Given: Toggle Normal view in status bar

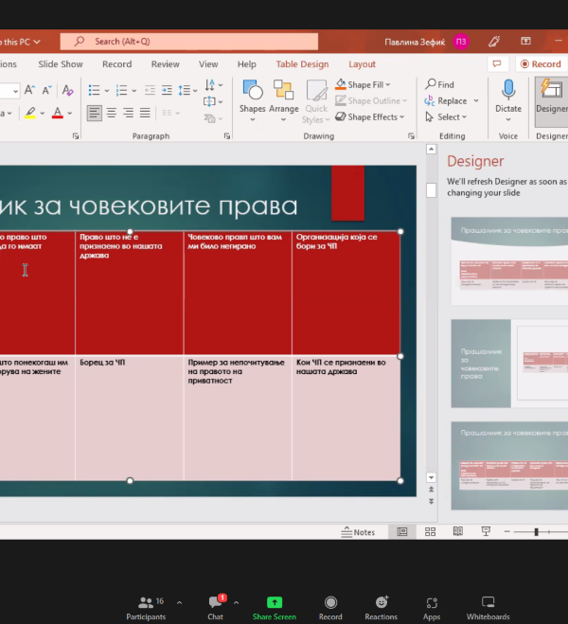Looking at the screenshot, I should pyautogui.click(x=402, y=532).
